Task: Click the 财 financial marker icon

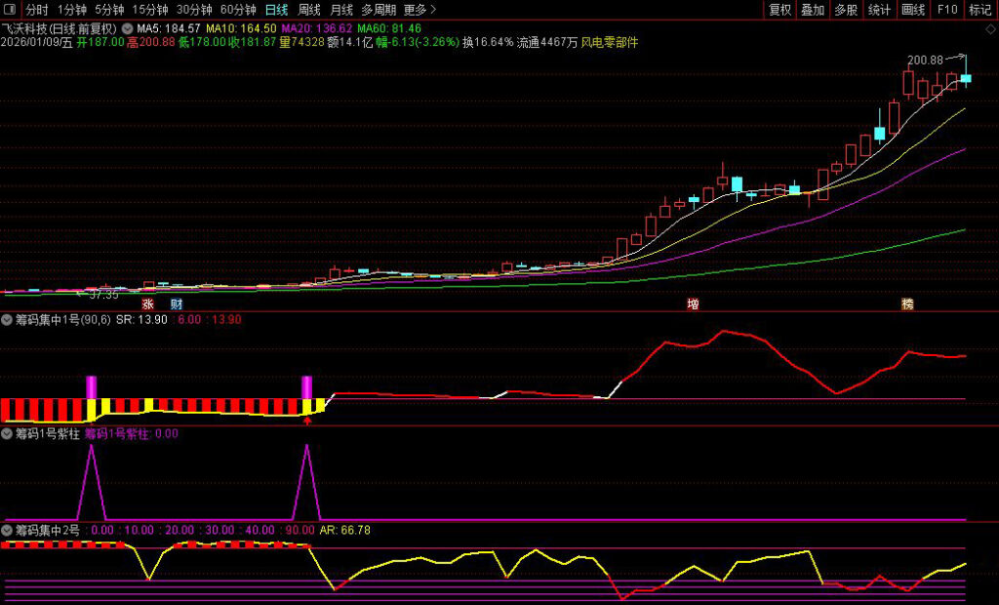Action: point(177,304)
